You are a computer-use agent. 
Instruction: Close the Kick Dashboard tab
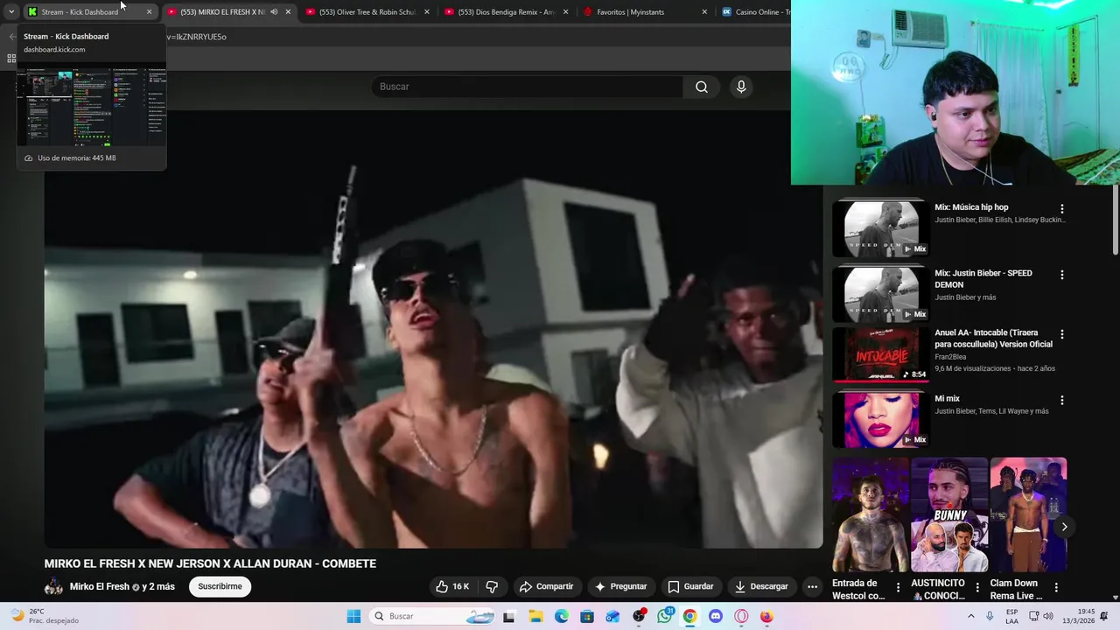pos(150,12)
